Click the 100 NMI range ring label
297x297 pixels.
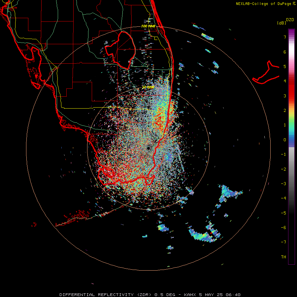point(148,26)
